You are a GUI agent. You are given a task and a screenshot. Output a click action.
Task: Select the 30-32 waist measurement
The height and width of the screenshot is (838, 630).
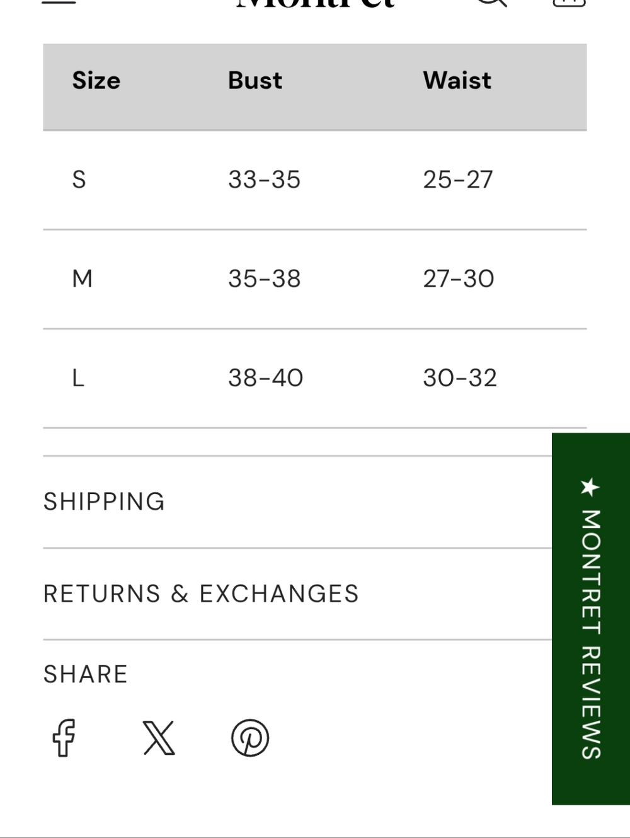point(460,378)
